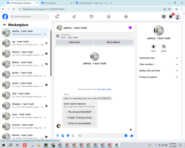This screenshot has height=148, width=185.
Task: Click the View buyer button
Action: pyautogui.click(x=74, y=42)
